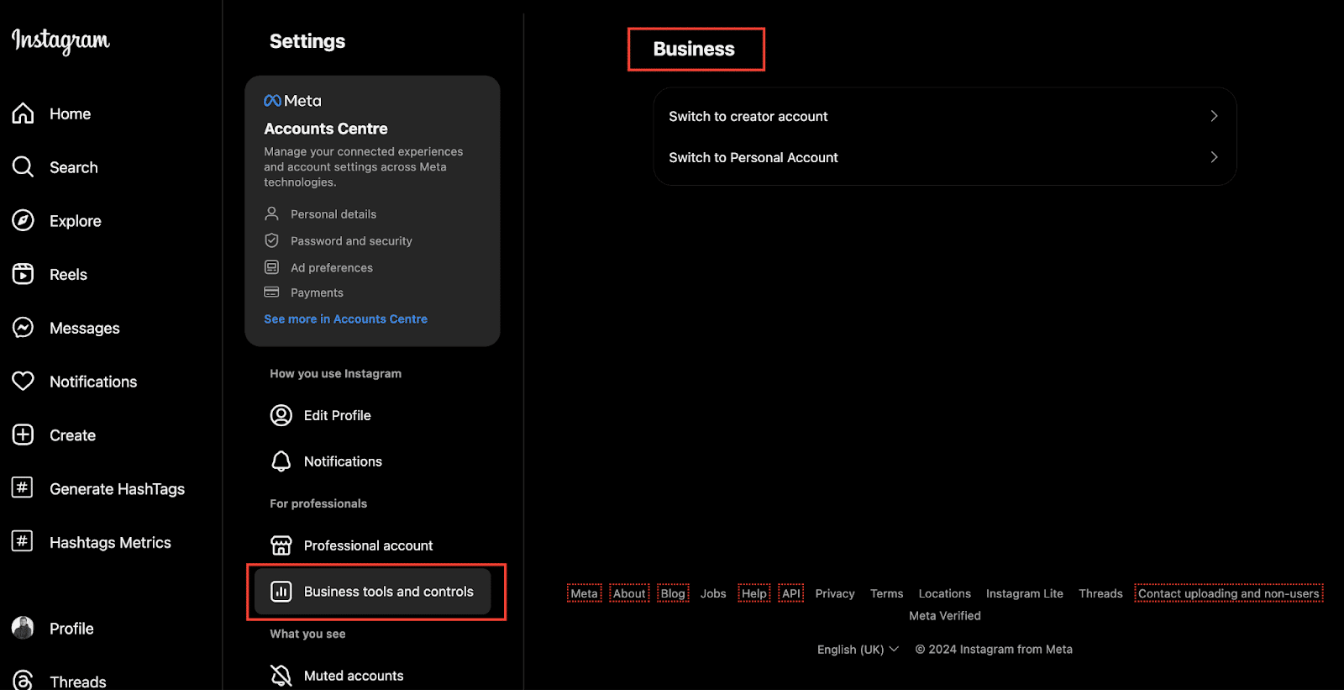Click the Business page heading
This screenshot has height=690, width=1344.
694,49
